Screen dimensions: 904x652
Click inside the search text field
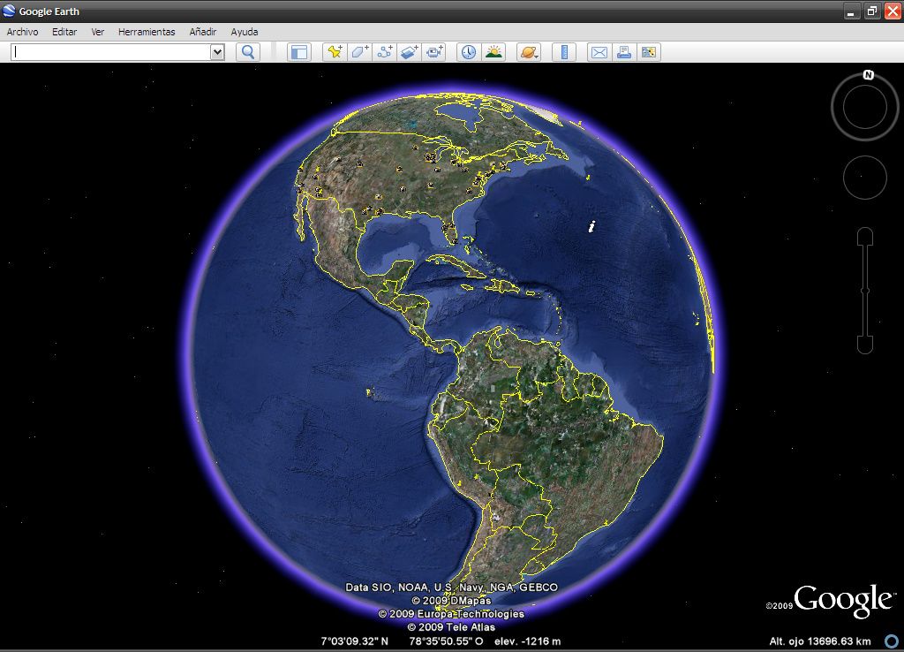tap(111, 52)
